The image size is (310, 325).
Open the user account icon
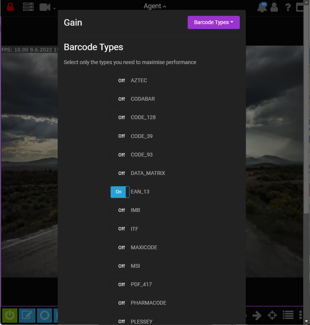[275, 7]
